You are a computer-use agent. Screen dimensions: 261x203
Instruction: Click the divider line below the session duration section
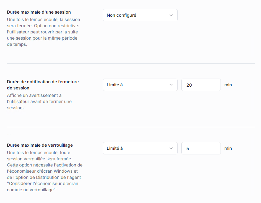(131, 63)
